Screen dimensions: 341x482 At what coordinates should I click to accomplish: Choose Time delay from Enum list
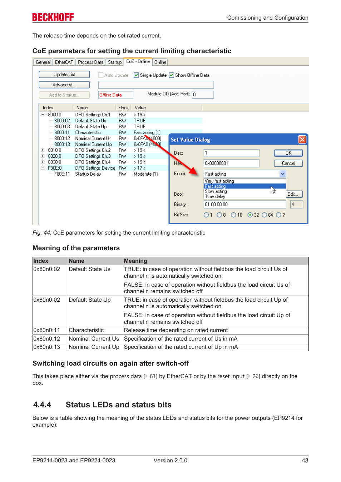coord(245,196)
